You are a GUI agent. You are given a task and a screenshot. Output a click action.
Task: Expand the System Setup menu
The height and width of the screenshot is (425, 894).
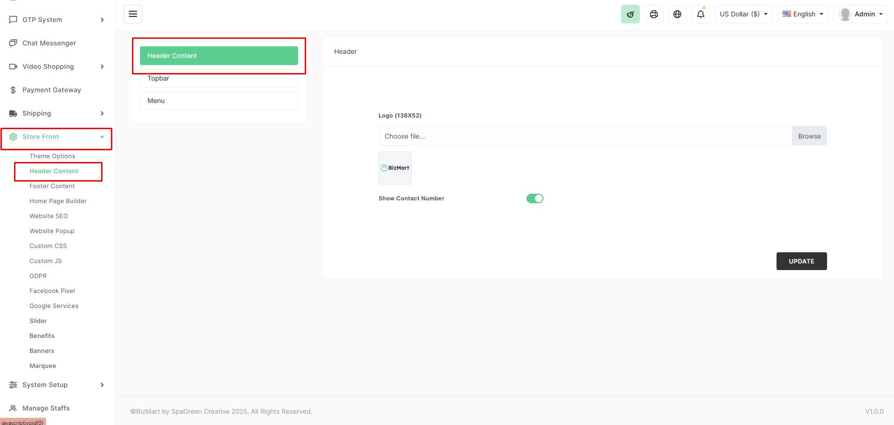coord(44,384)
